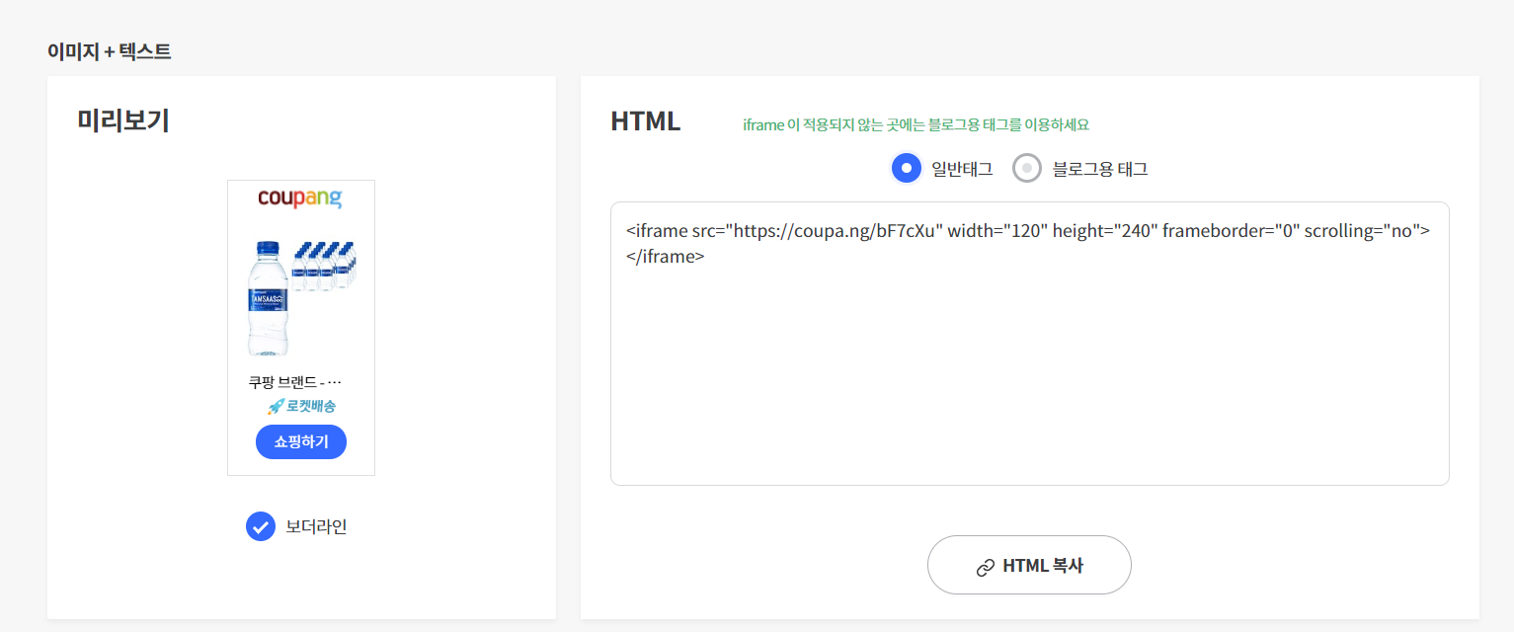
Task: Click the HTML panel heading
Action: [646, 120]
